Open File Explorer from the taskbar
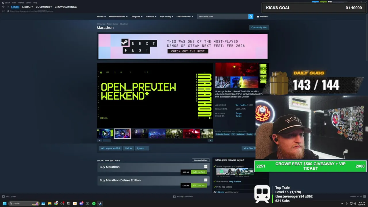Viewport: 368px width, 207px height. point(49,204)
